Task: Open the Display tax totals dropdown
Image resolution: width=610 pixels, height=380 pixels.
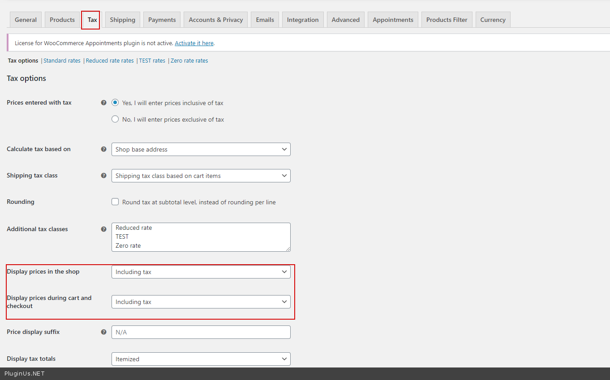Action: 201,359
